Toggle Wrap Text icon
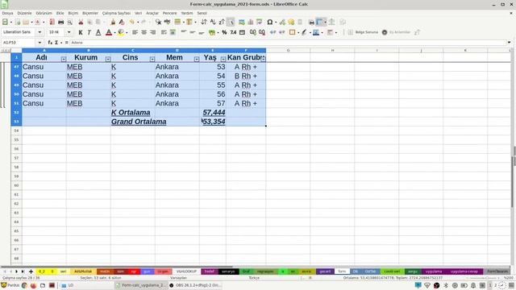 [x=164, y=32]
